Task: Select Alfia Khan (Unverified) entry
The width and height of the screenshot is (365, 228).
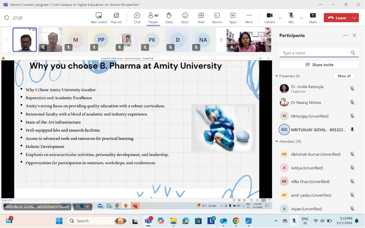Action: click(x=318, y=182)
